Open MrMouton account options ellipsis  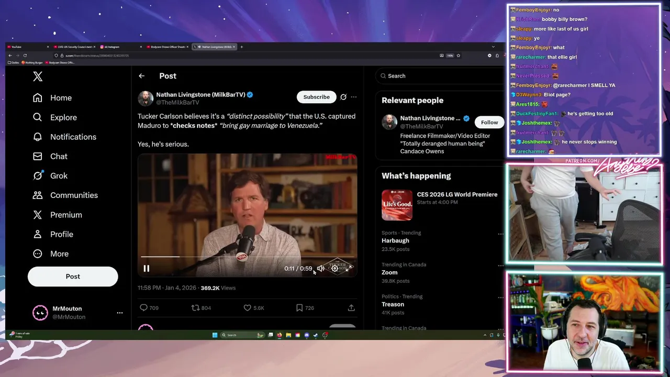click(x=120, y=313)
